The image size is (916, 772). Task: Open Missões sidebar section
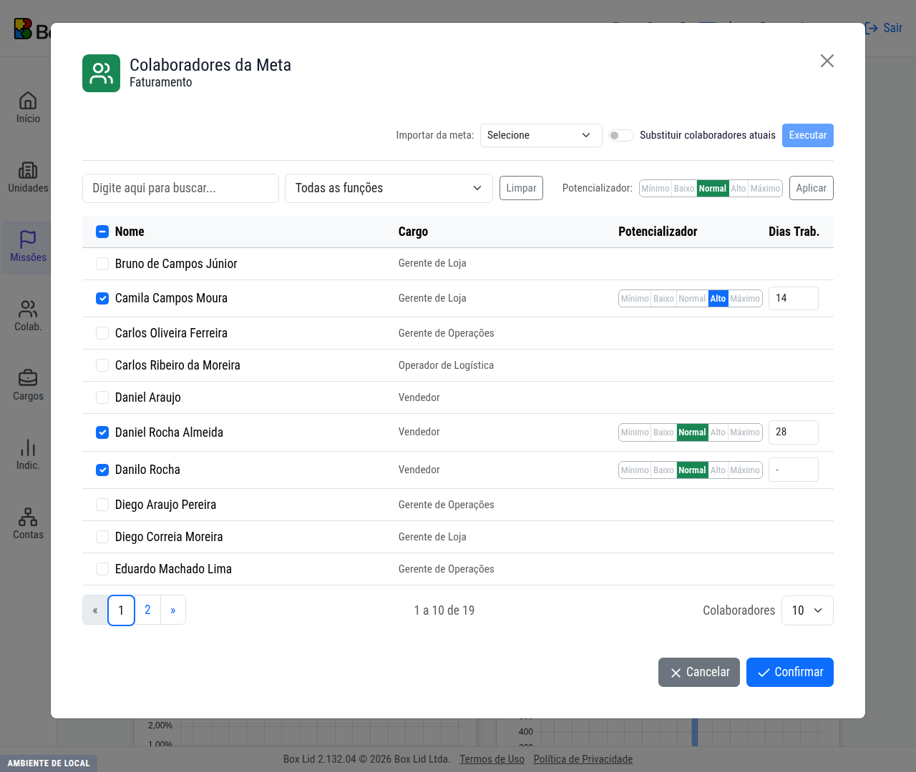coord(28,247)
